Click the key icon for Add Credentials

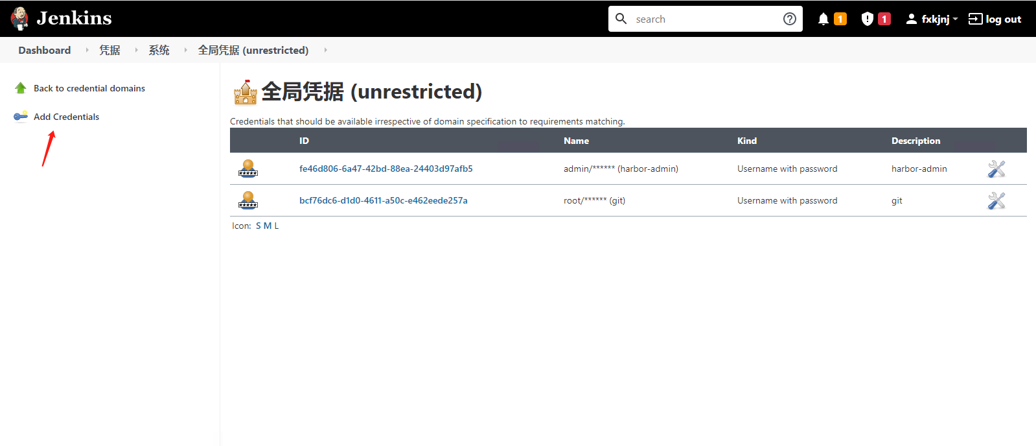click(21, 117)
